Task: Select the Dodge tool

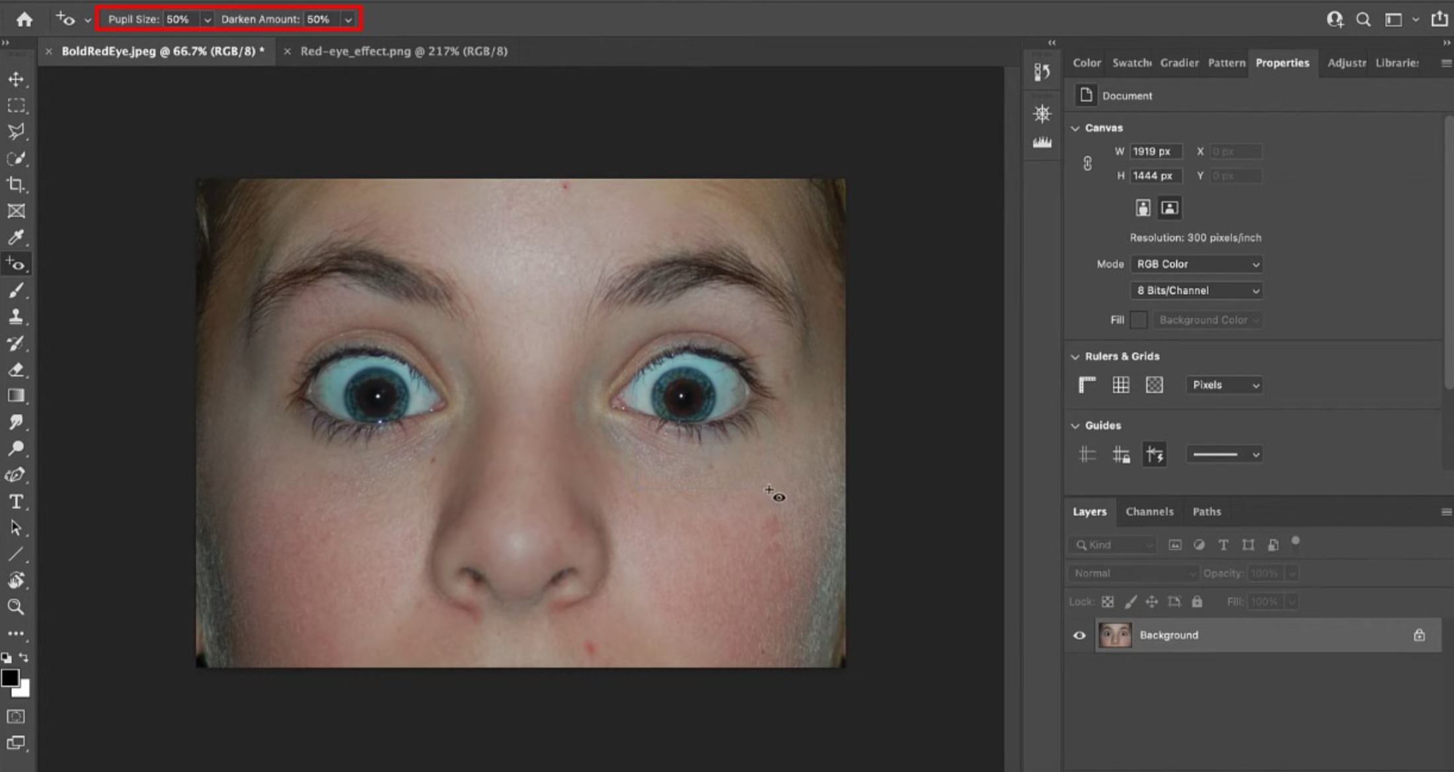Action: pyautogui.click(x=16, y=449)
